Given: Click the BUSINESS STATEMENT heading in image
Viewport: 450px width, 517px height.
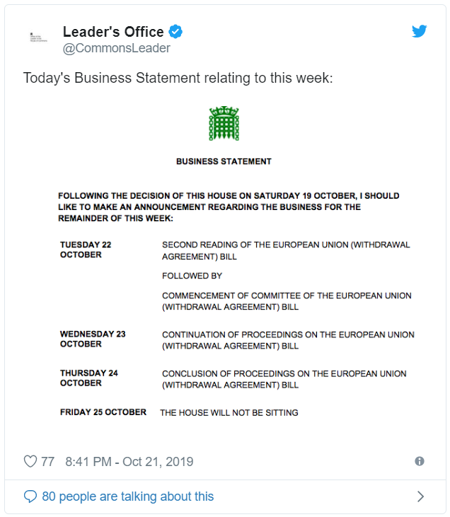Looking at the screenshot, I should 224,161.
